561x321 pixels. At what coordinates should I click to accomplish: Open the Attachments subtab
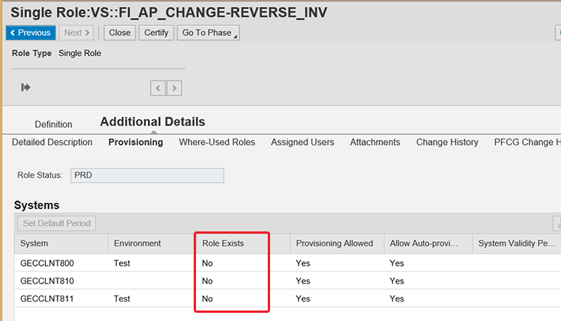[375, 143]
